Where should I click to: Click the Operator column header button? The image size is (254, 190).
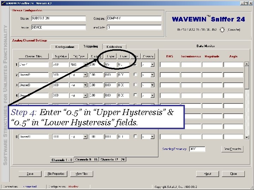(148, 56)
